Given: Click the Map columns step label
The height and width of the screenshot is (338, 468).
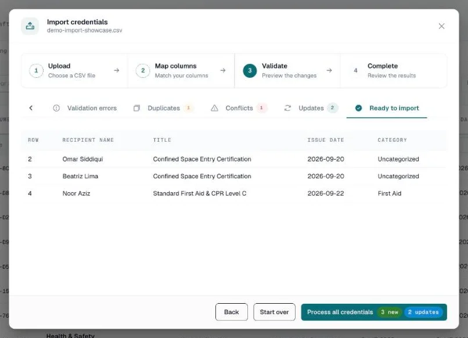Looking at the screenshot, I should coord(175,66).
